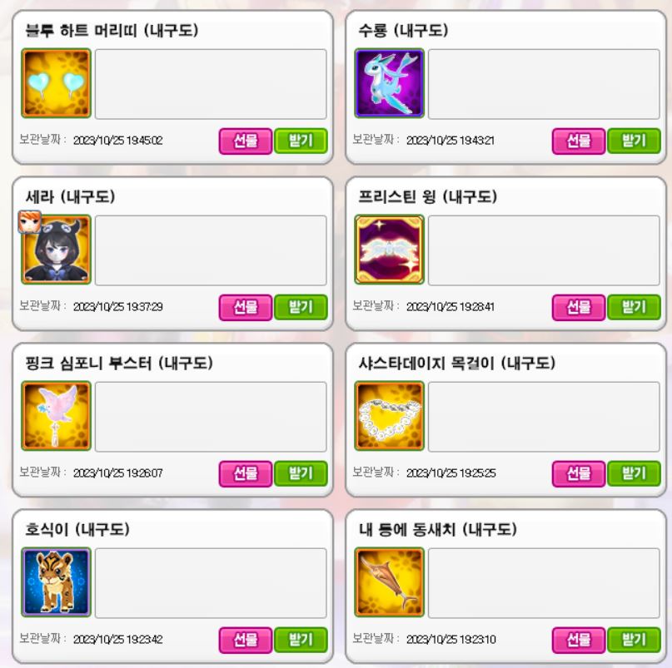The height and width of the screenshot is (668, 672).
Task: Click the 프리스틴 윙 (내구도) title
Action: 427,196
